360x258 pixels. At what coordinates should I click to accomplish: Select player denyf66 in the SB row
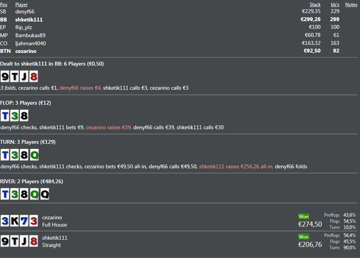[x=25, y=11]
